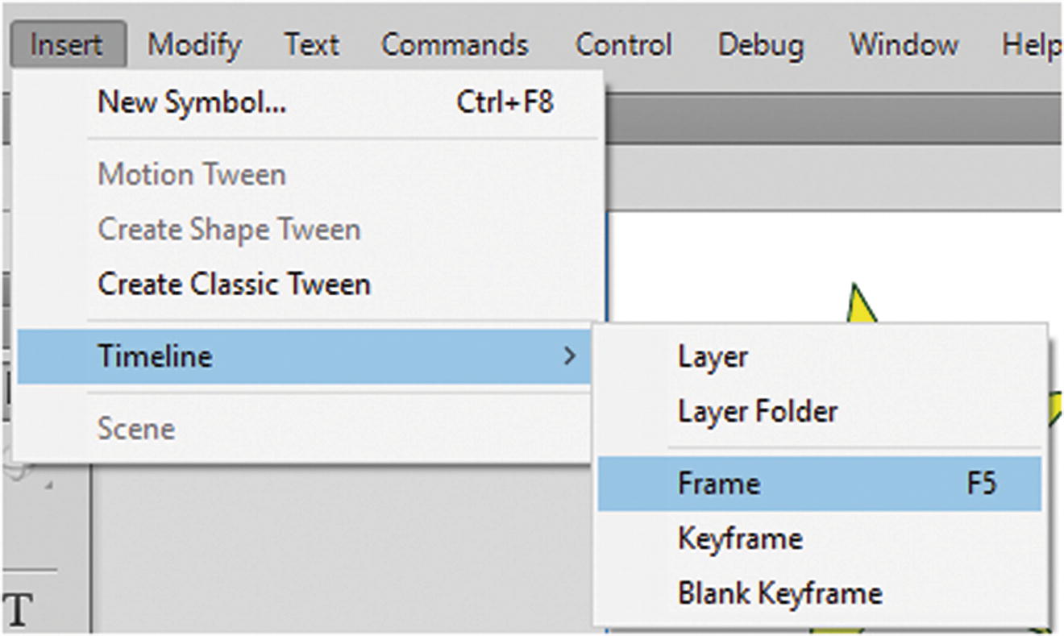Screen dimensions: 1064x636
Task: Choose Layer Folder in the Timeline submenu
Action: (x=758, y=412)
